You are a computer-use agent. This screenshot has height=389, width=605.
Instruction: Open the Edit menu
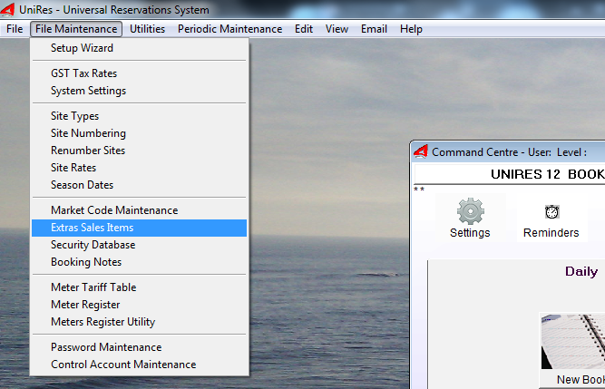tap(304, 29)
